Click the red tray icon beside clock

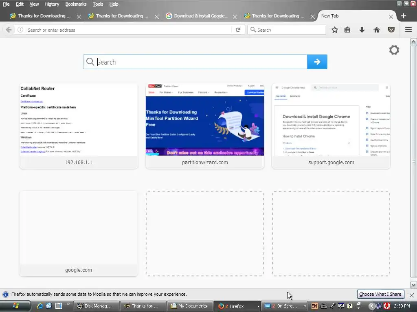click(387, 306)
